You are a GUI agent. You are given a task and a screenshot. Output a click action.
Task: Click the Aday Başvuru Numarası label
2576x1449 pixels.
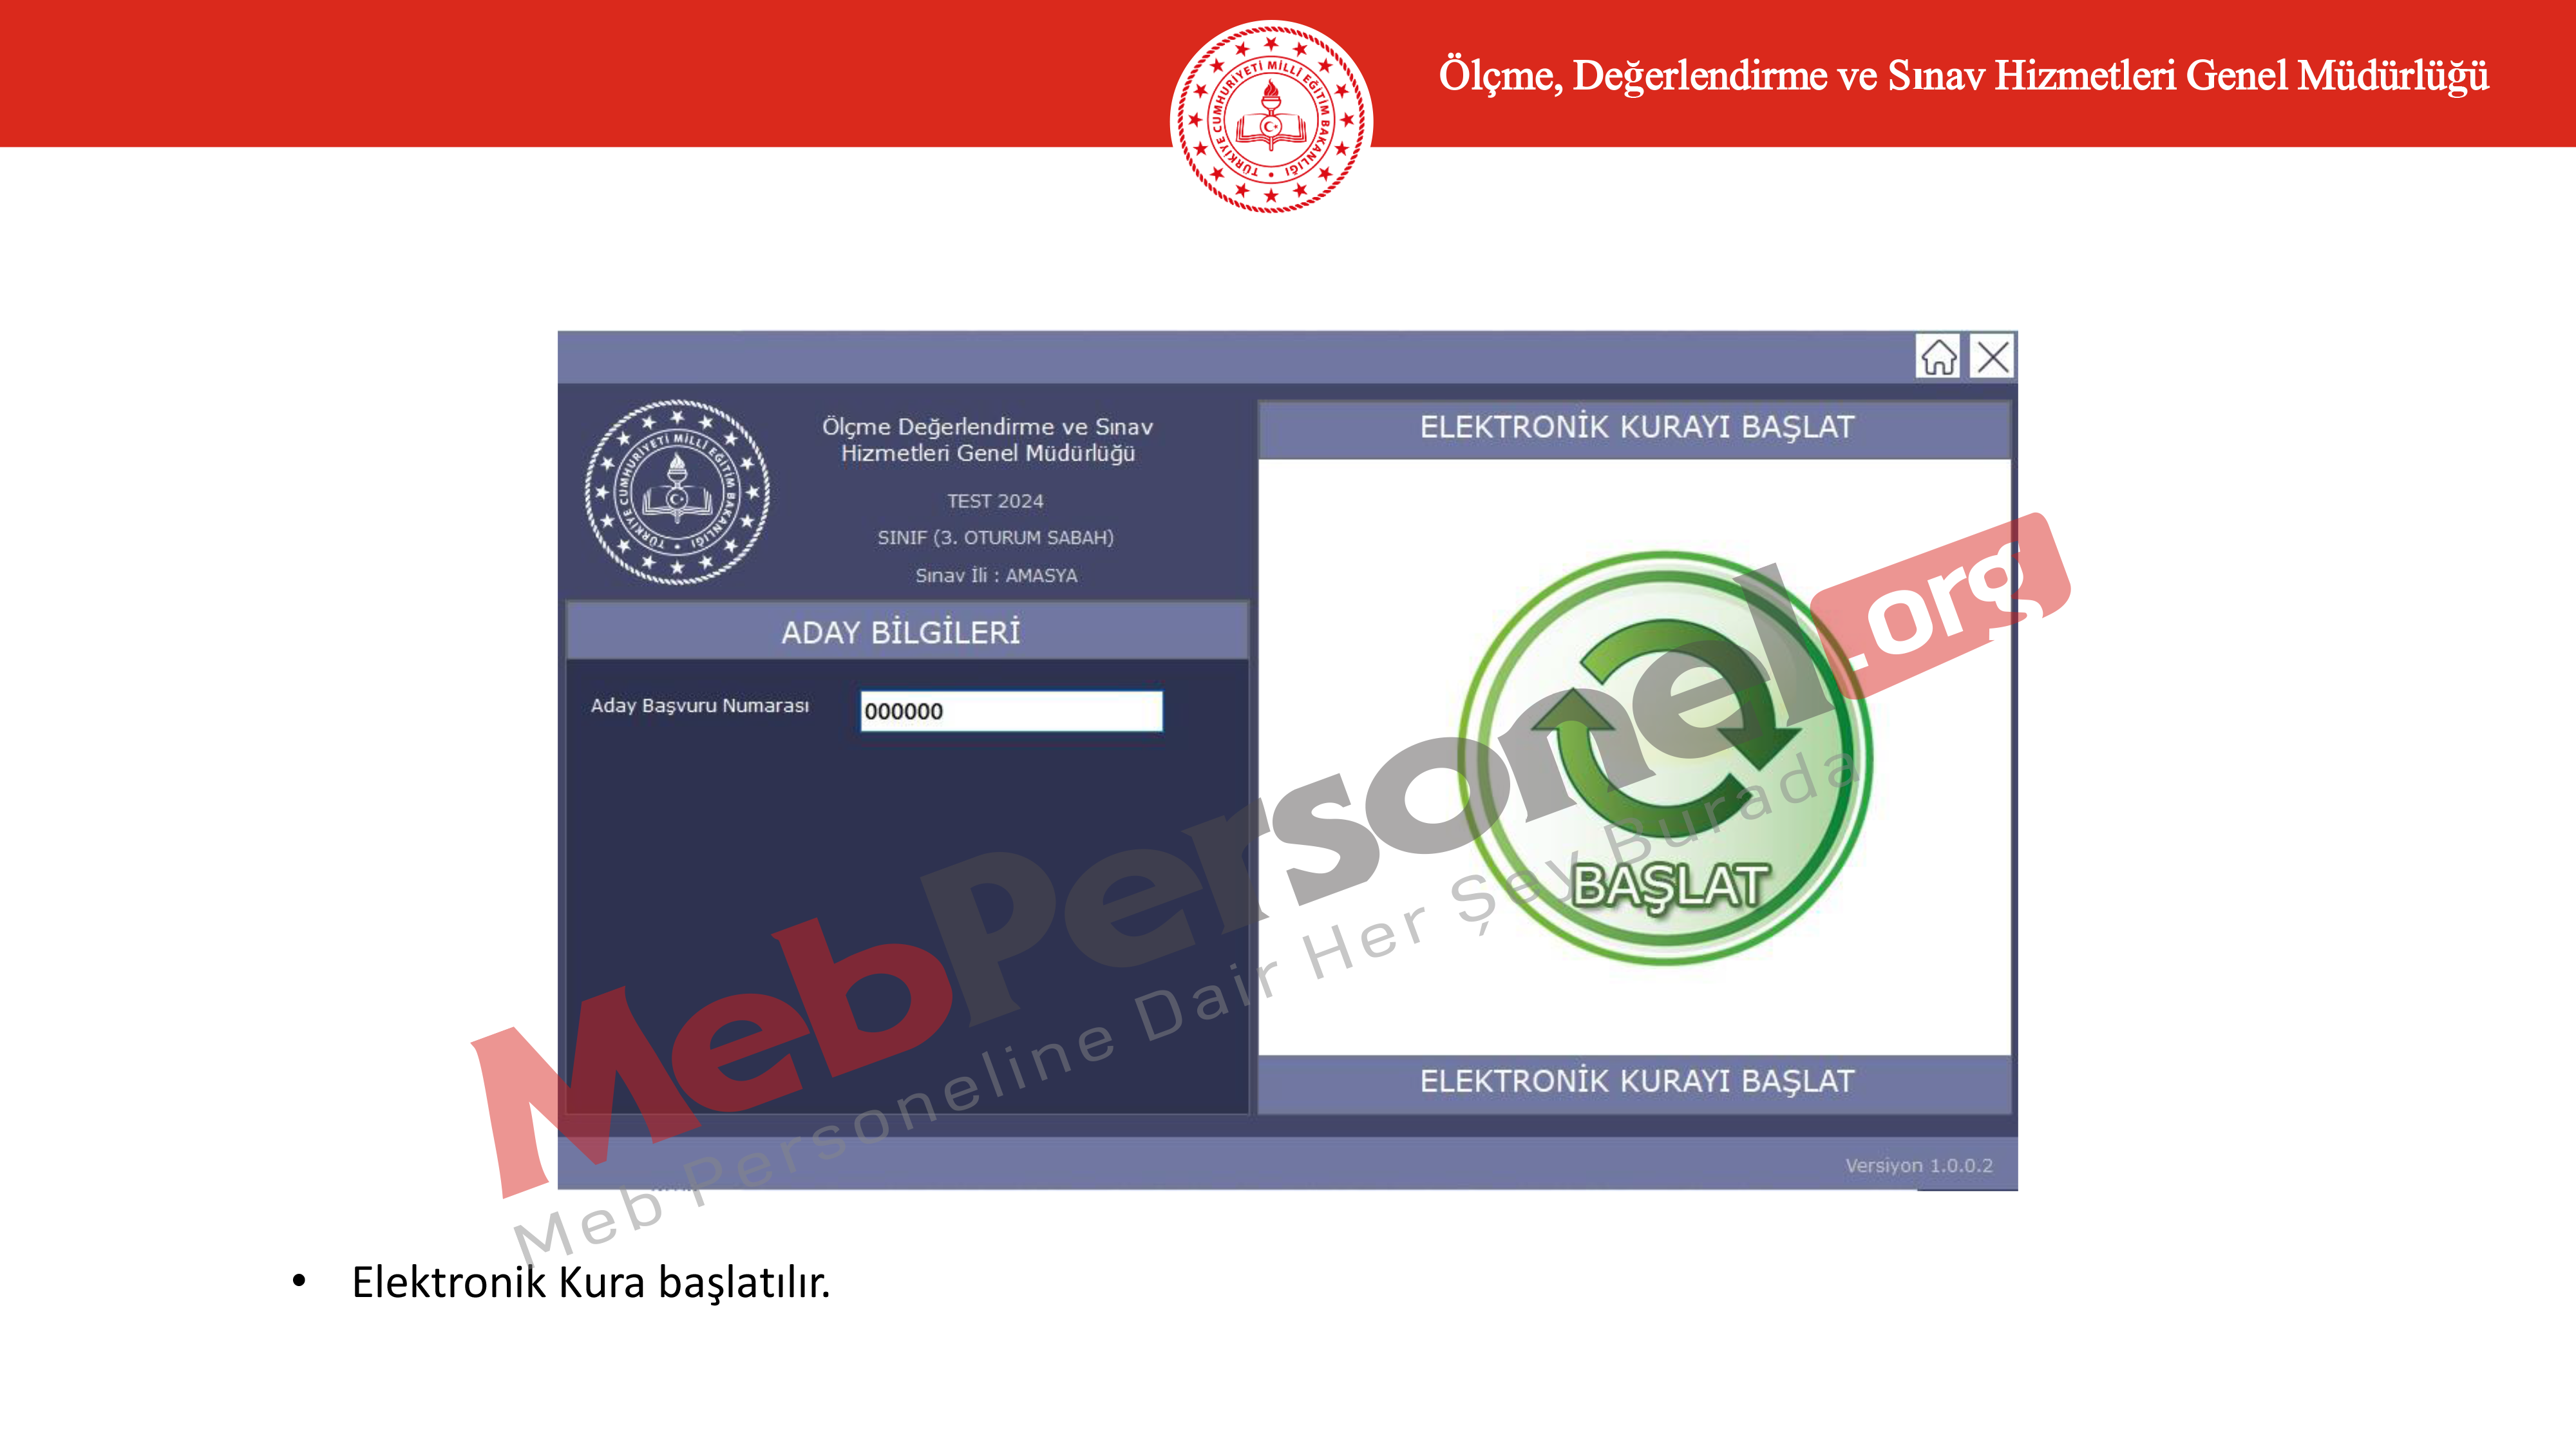tap(699, 705)
